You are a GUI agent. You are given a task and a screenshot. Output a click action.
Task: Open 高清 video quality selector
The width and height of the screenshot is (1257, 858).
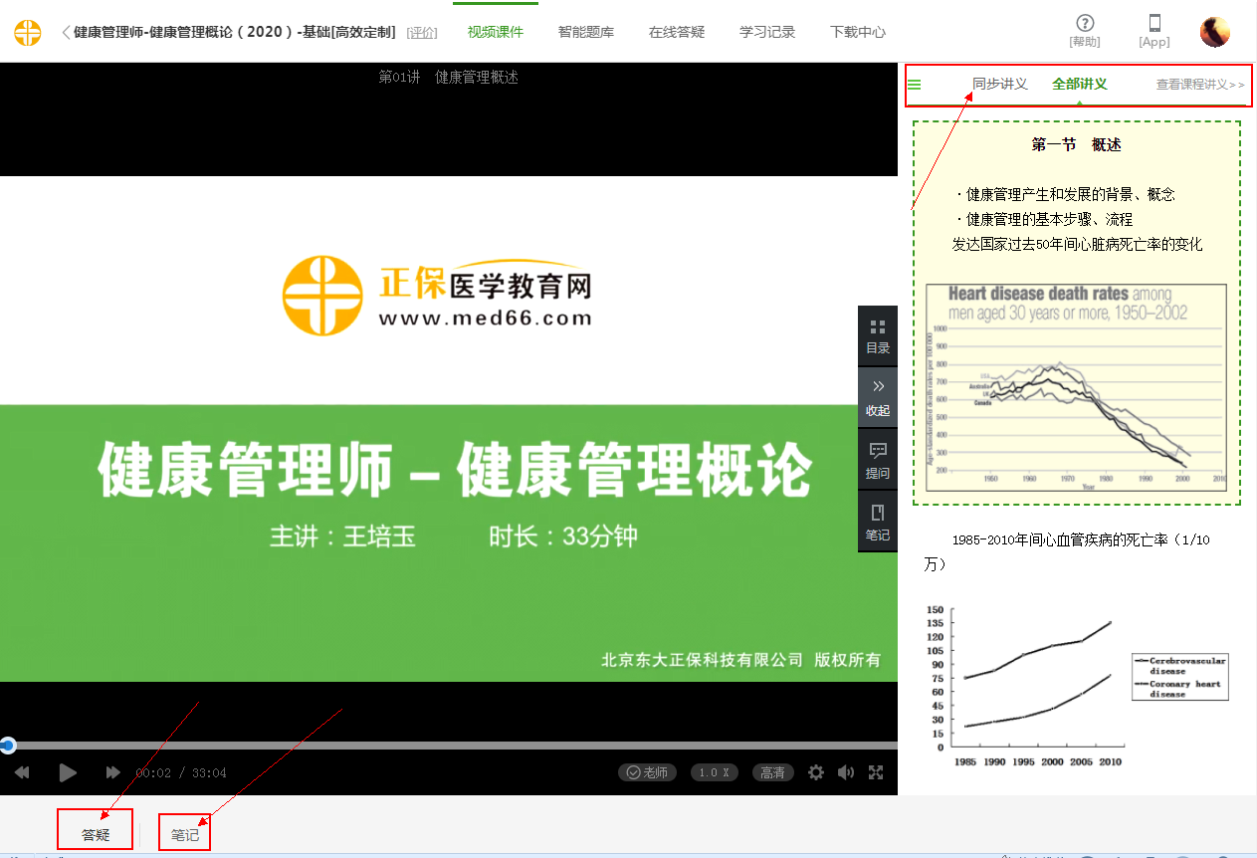click(772, 772)
